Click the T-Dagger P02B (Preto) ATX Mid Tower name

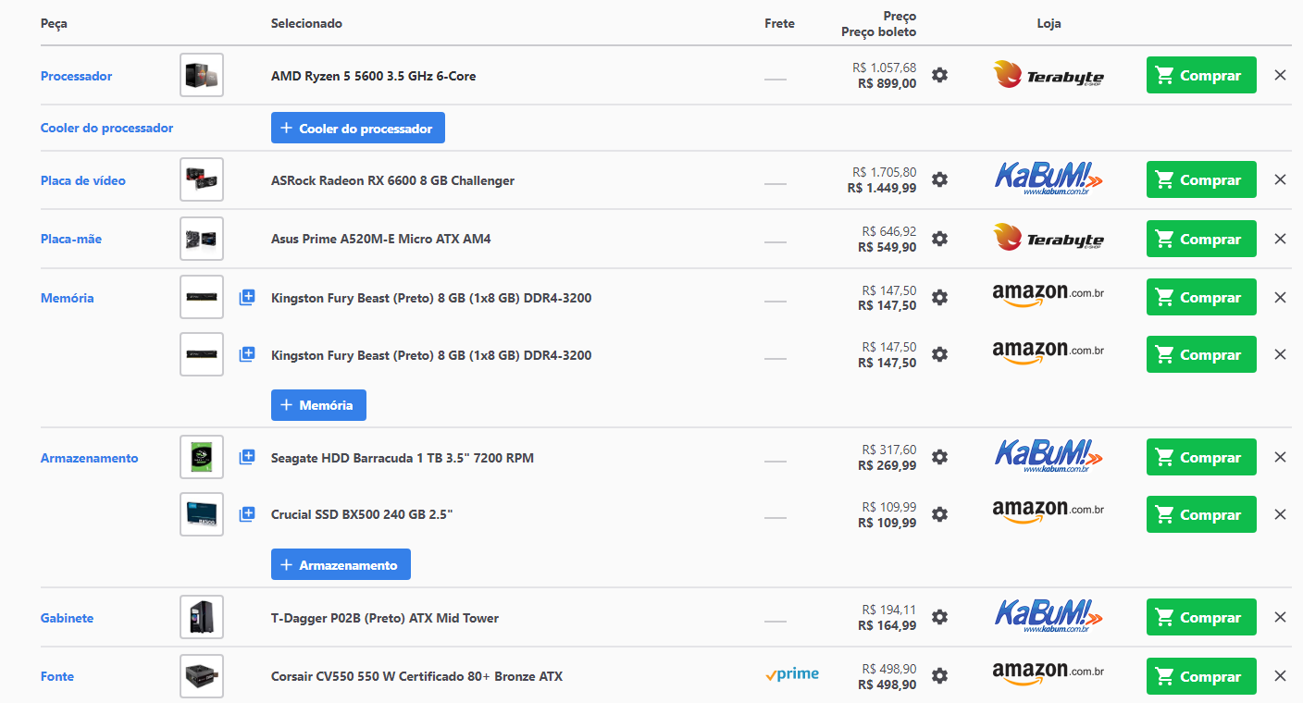click(385, 618)
